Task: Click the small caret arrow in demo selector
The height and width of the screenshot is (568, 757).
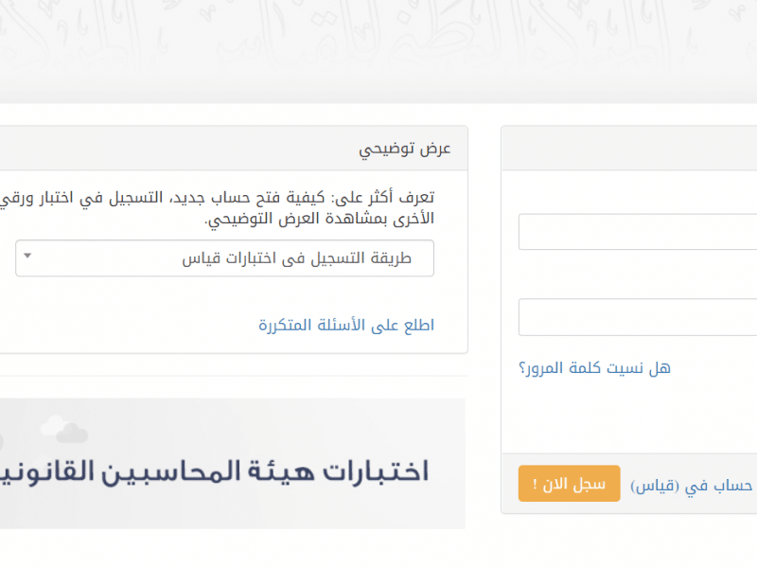Action: [27, 256]
